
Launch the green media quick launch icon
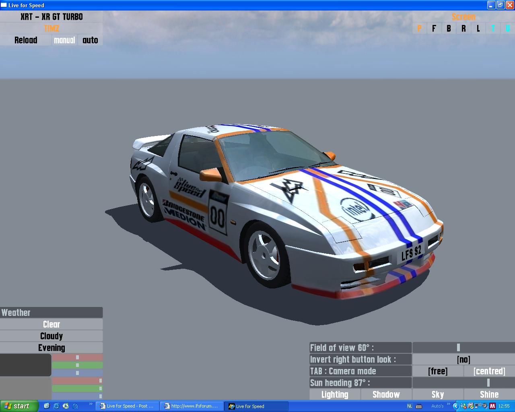click(x=66, y=406)
